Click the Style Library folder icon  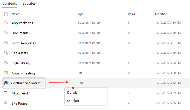(6, 63)
